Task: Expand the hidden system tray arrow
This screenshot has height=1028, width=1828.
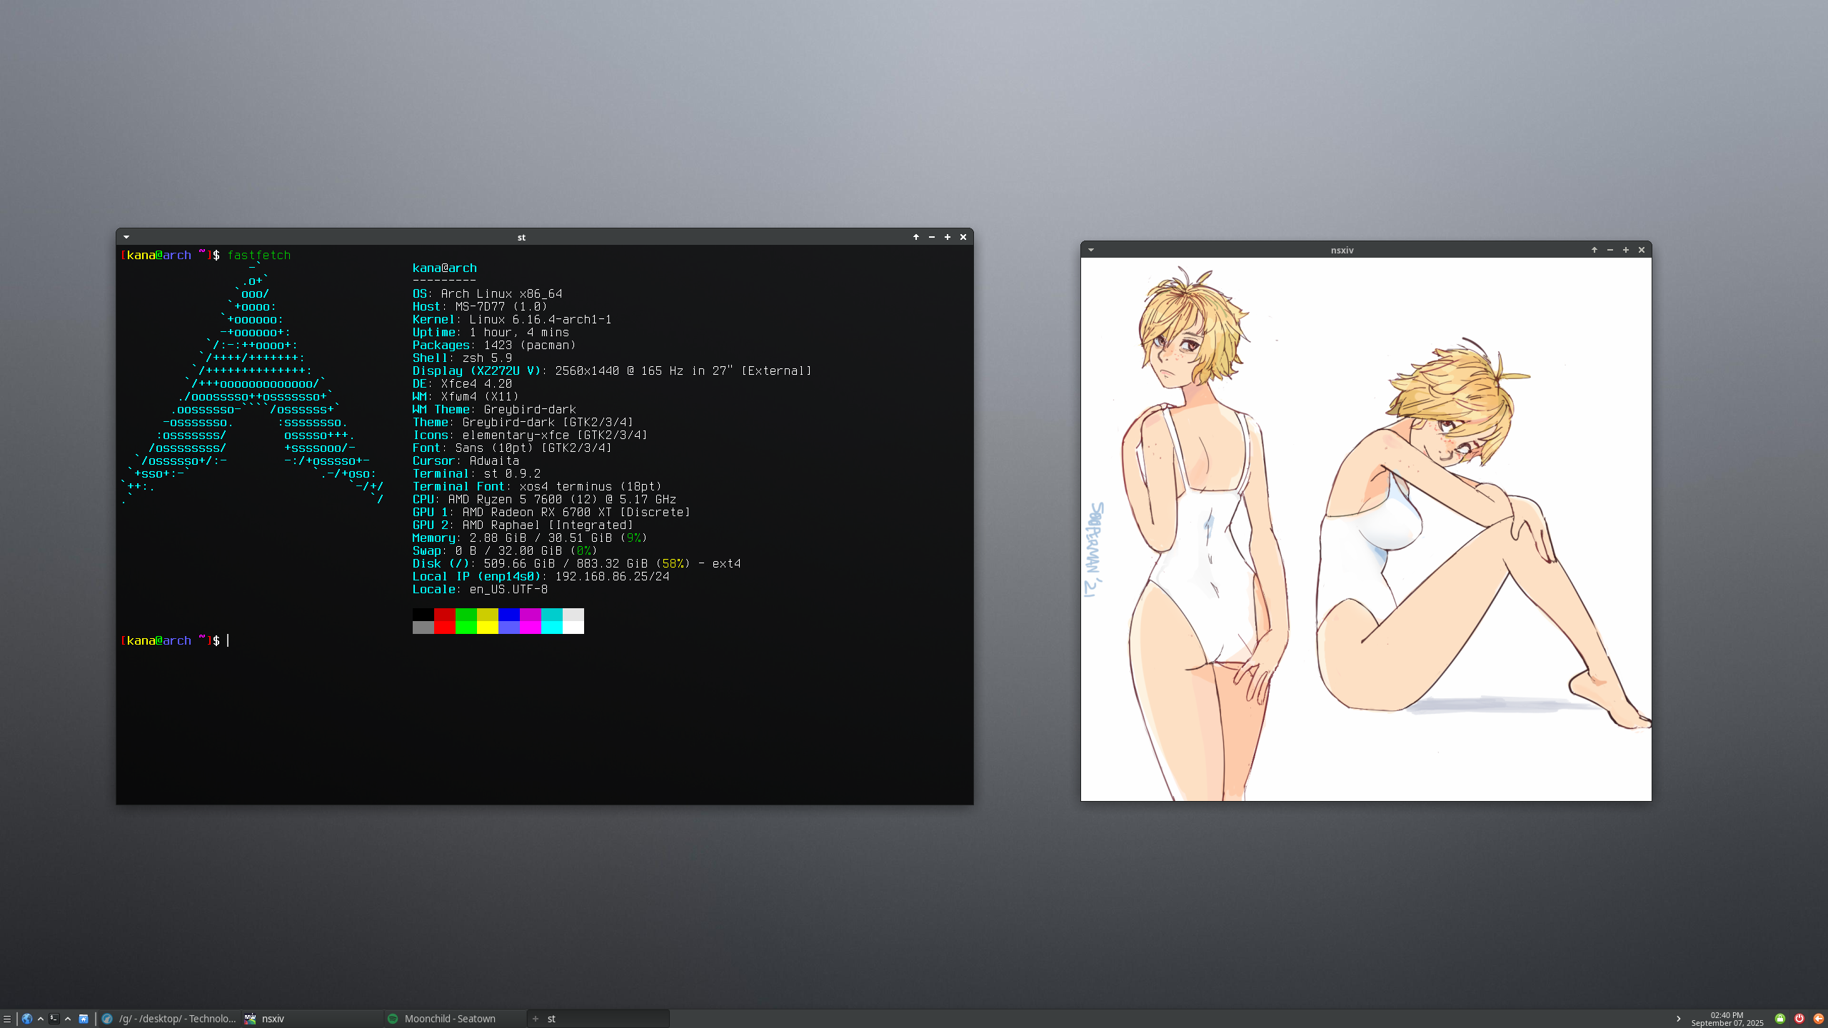Action: point(1678,1019)
